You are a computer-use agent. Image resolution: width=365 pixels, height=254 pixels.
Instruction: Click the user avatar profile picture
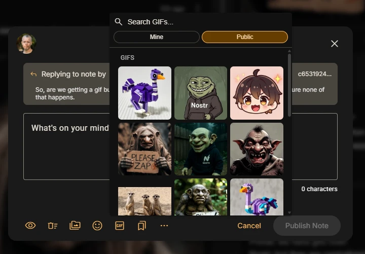tap(26, 44)
